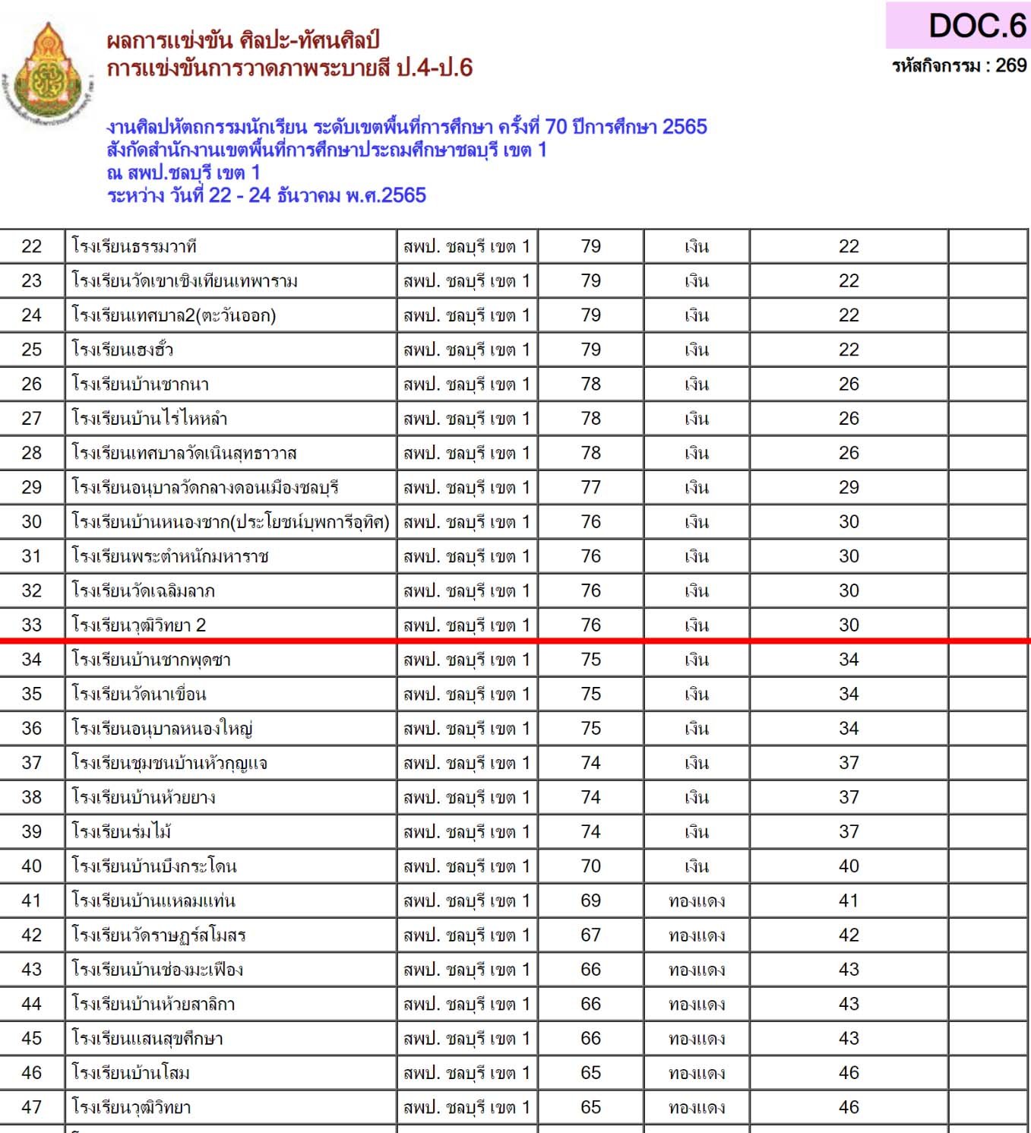
Task: Click the school emblem logo at top left
Action: tap(49, 74)
